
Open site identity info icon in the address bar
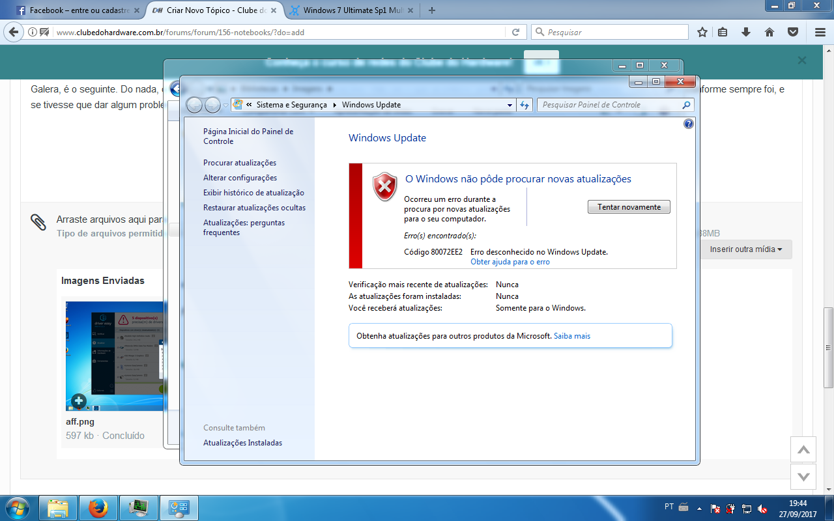point(33,32)
